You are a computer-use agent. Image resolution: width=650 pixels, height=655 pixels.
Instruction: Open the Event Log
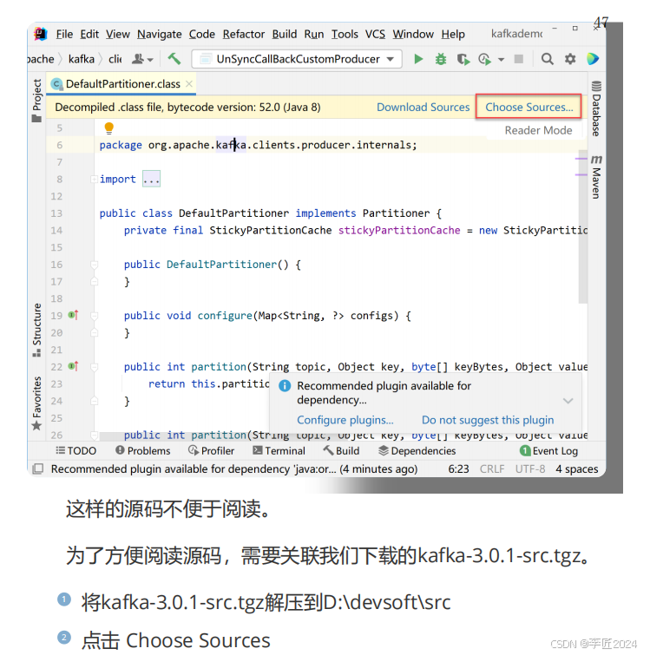pyautogui.click(x=548, y=451)
